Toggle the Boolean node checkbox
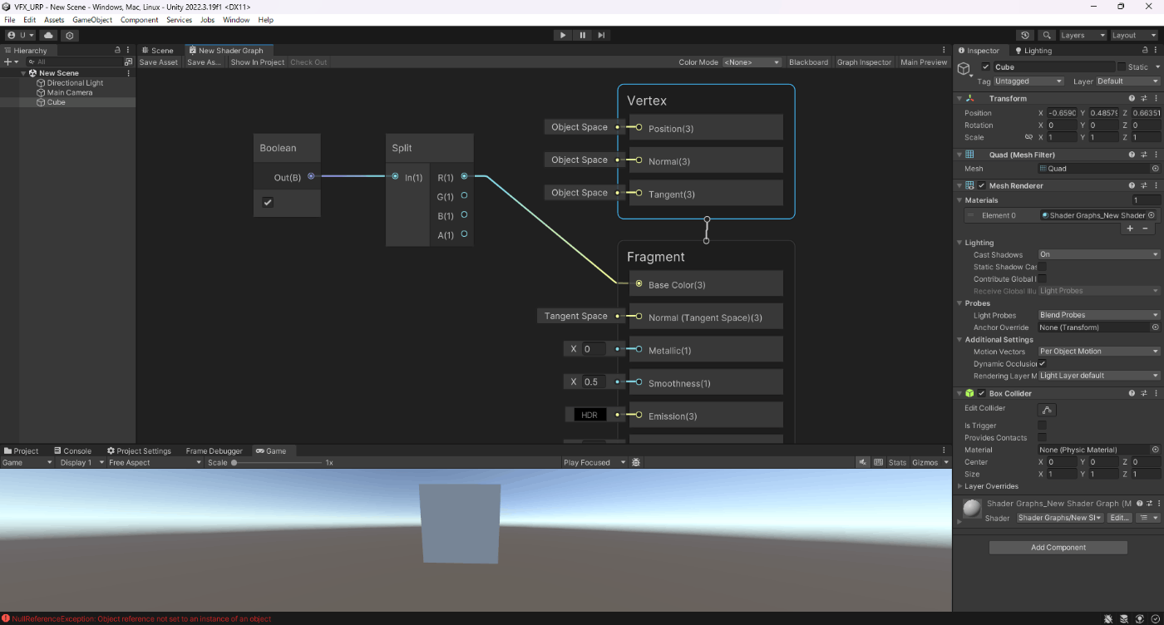1164x625 pixels. 268,202
